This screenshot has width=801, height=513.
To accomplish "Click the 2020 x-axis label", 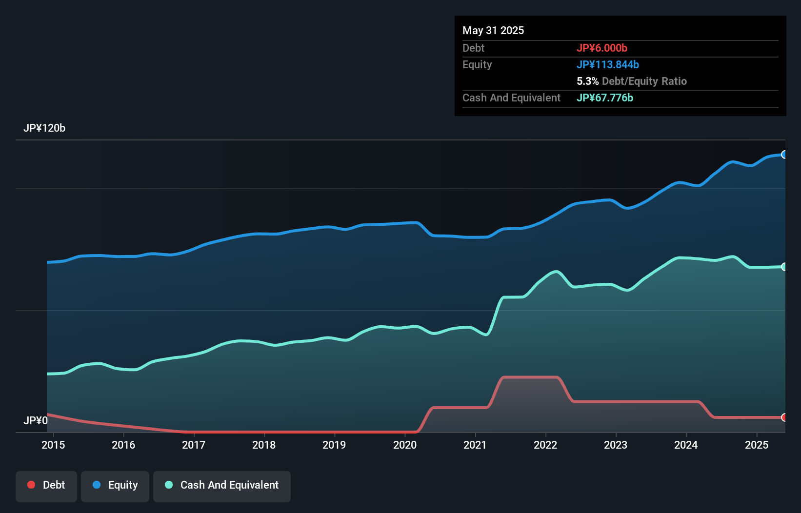I will coord(405,445).
